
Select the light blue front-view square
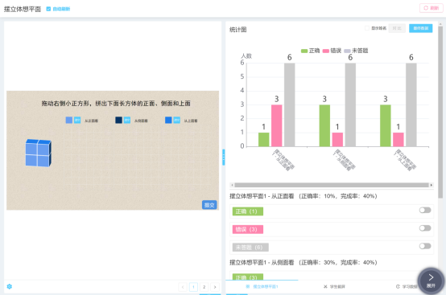(69, 120)
